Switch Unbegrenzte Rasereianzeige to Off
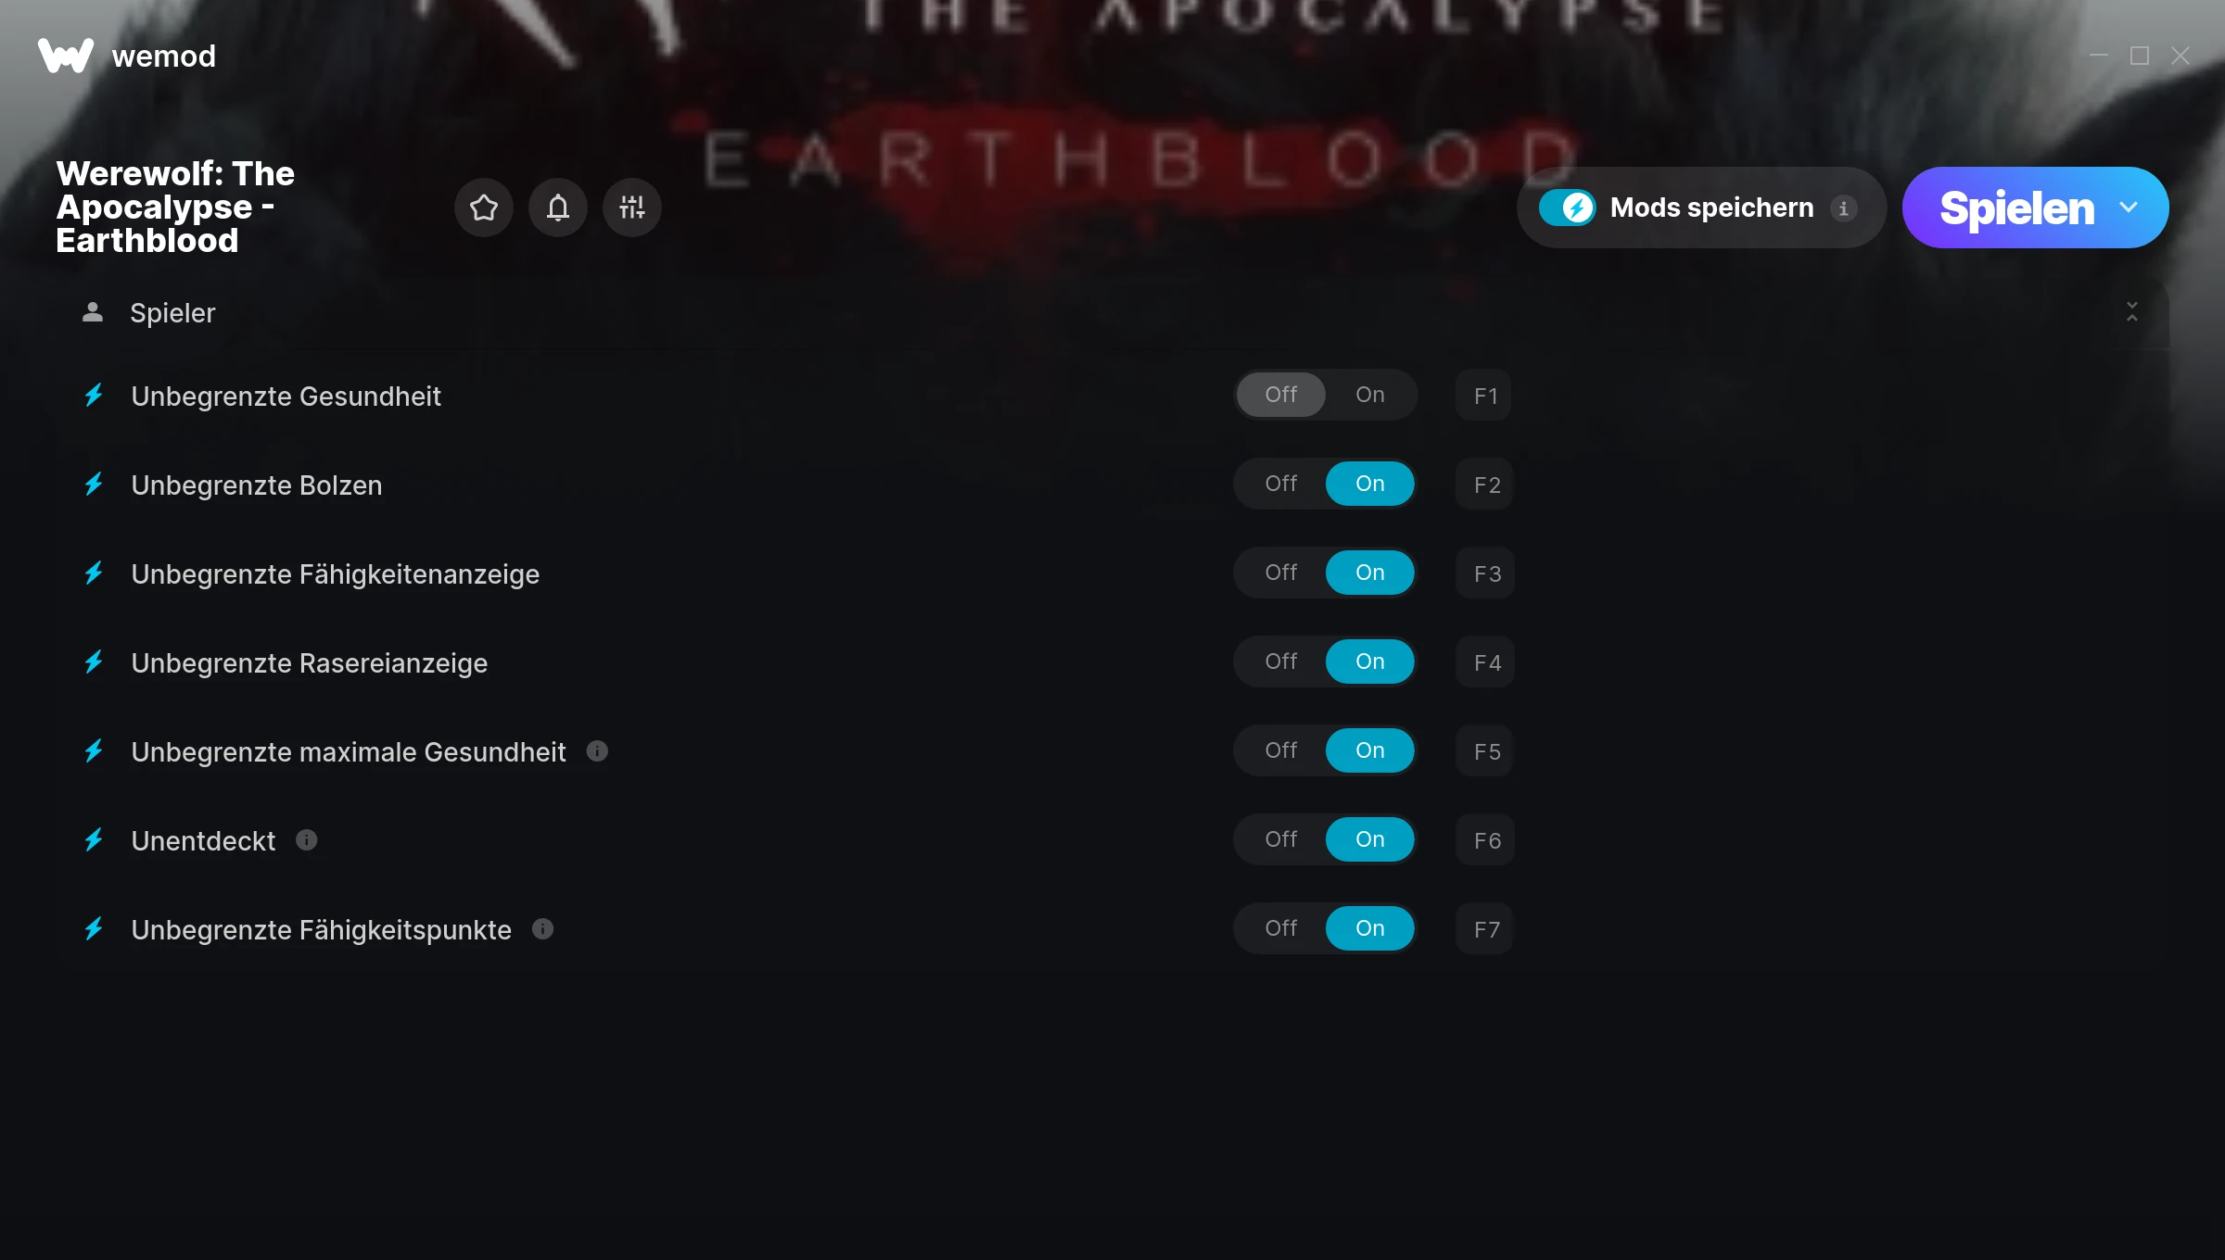This screenshot has width=2225, height=1260. pyautogui.click(x=1281, y=661)
